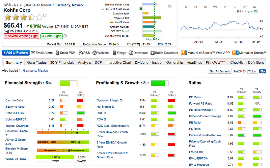Viewport: 270px width, 168px height.
Task: Select 1D chart range
Action: pyautogui.click(x=186, y=7)
